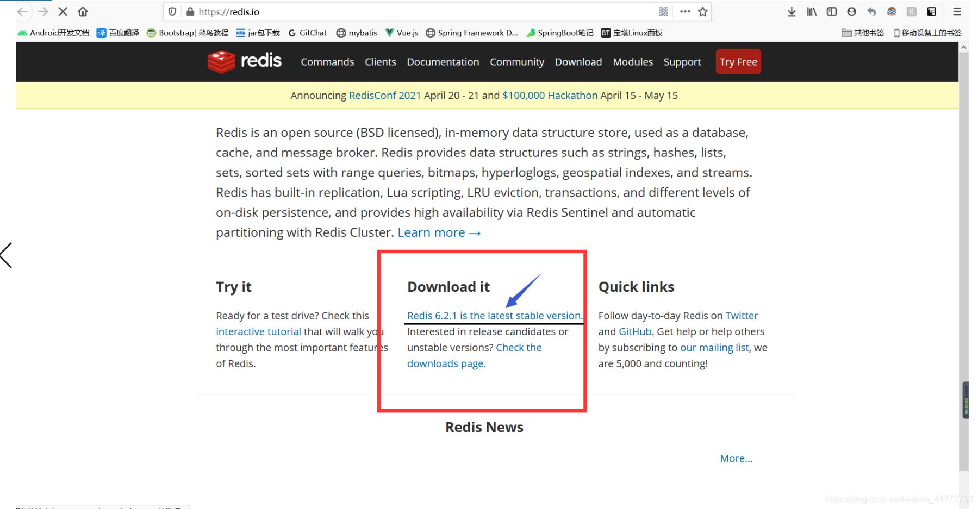Image resolution: width=978 pixels, height=509 pixels.
Task: Expand 其他书签 bookmarks folder
Action: [x=863, y=33]
